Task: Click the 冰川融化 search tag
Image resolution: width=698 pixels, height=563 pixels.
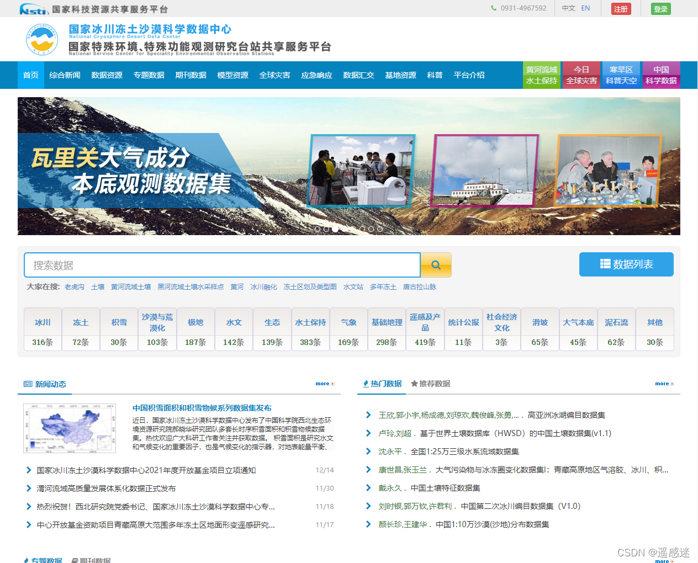Action: point(264,287)
